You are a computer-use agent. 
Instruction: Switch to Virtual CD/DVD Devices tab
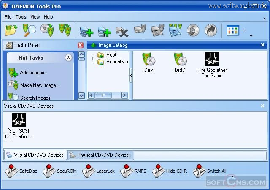35,155
